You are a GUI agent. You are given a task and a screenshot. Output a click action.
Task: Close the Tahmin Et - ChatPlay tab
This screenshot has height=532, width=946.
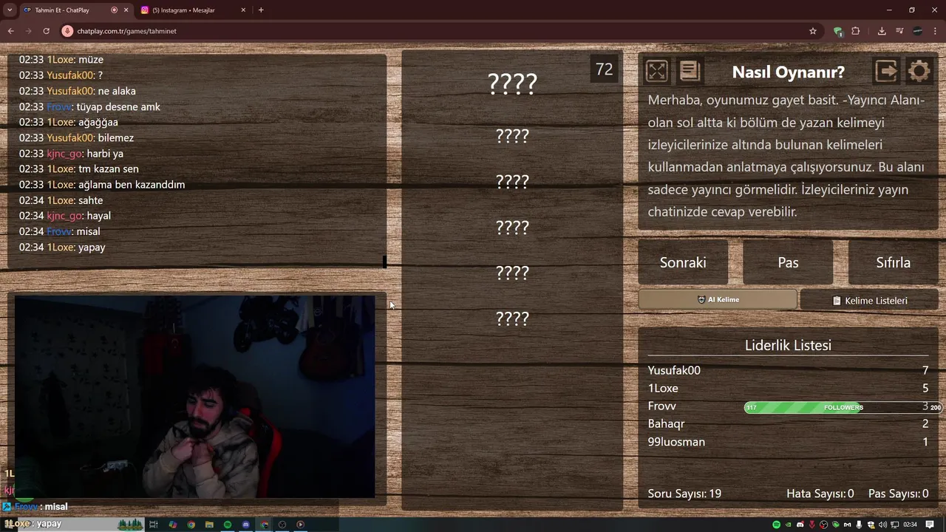point(126,10)
